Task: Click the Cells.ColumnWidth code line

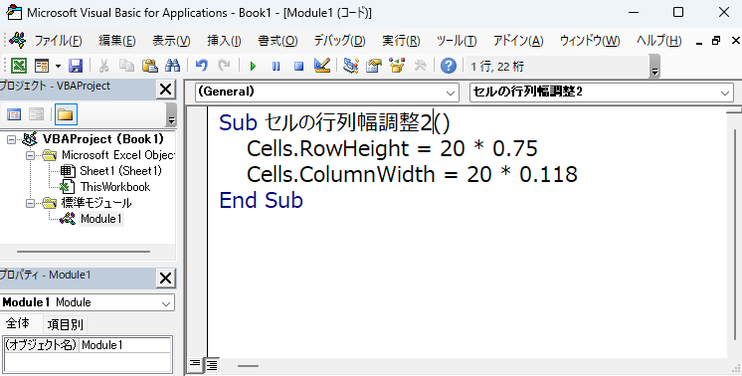Action: point(412,174)
